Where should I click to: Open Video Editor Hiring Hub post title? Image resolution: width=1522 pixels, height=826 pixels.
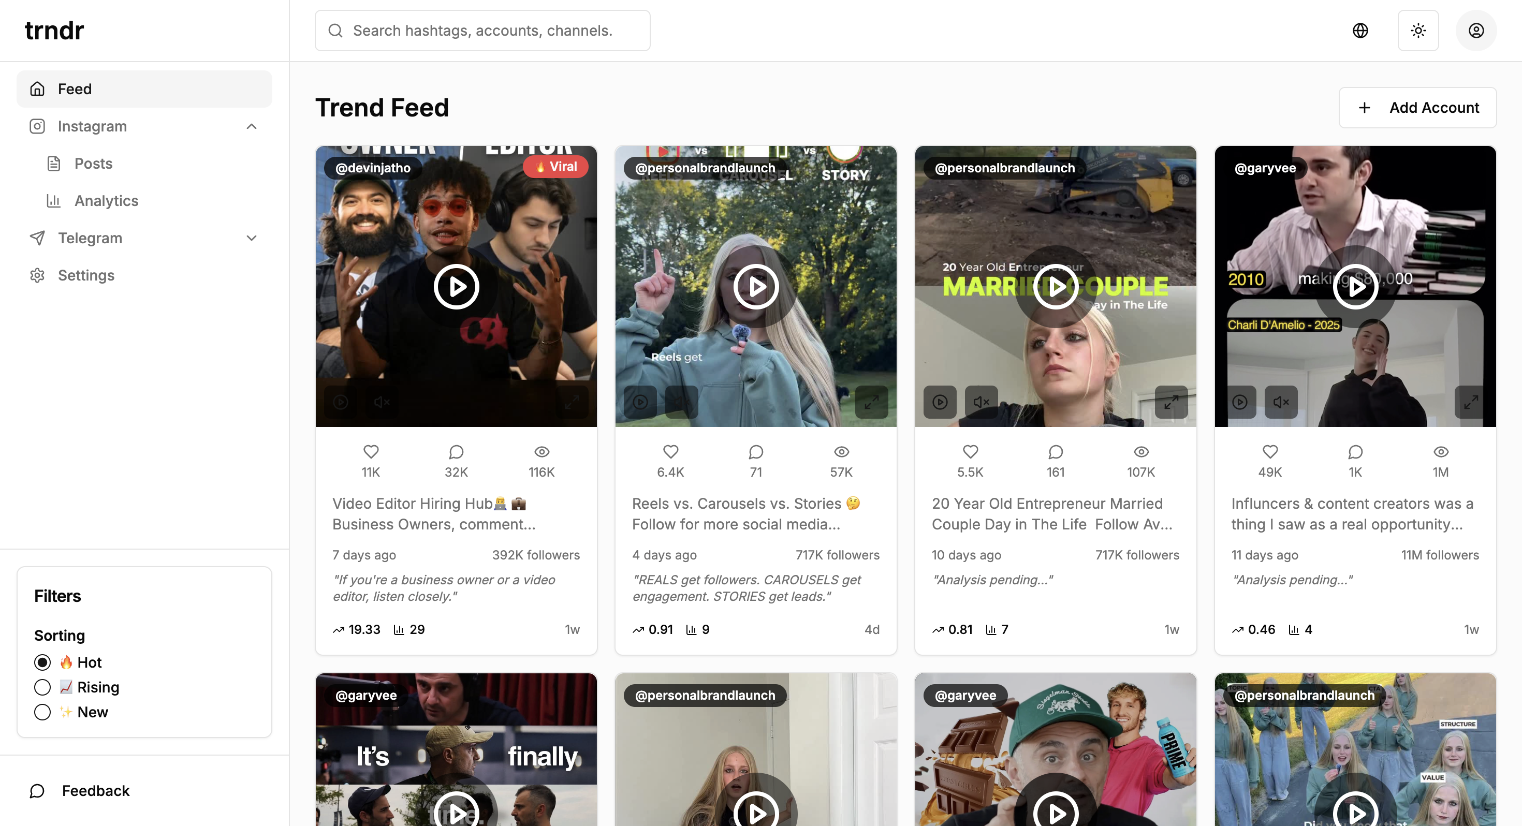[x=434, y=513]
